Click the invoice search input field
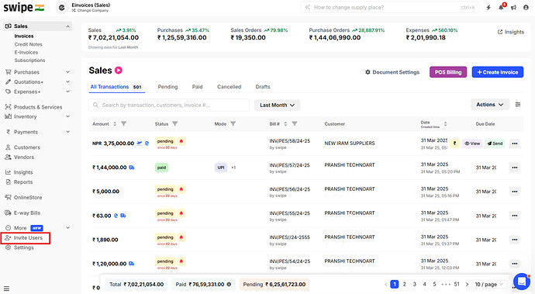The height and width of the screenshot is (294, 535). point(169,105)
